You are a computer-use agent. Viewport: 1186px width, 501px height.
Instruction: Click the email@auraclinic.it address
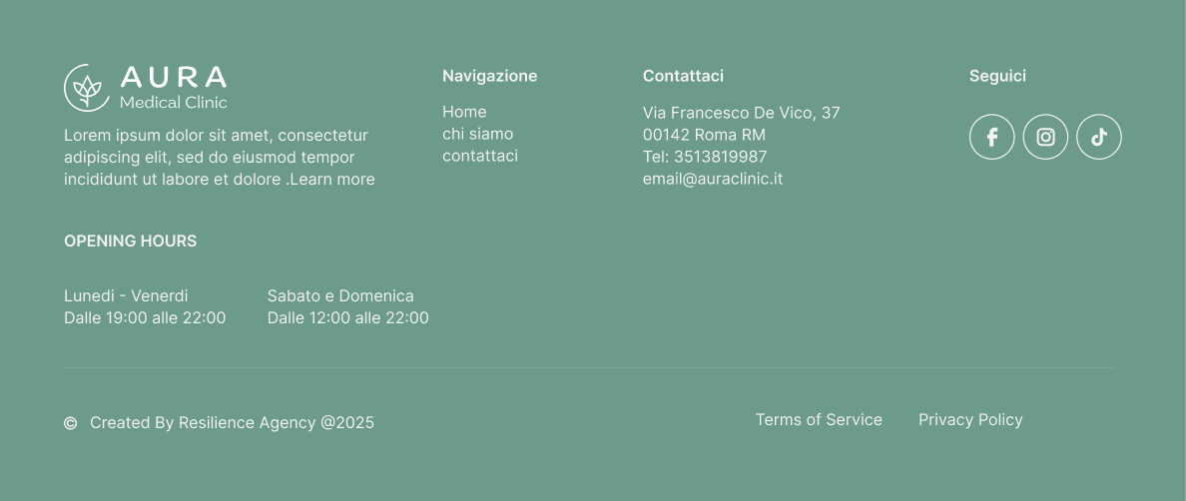[x=713, y=179]
